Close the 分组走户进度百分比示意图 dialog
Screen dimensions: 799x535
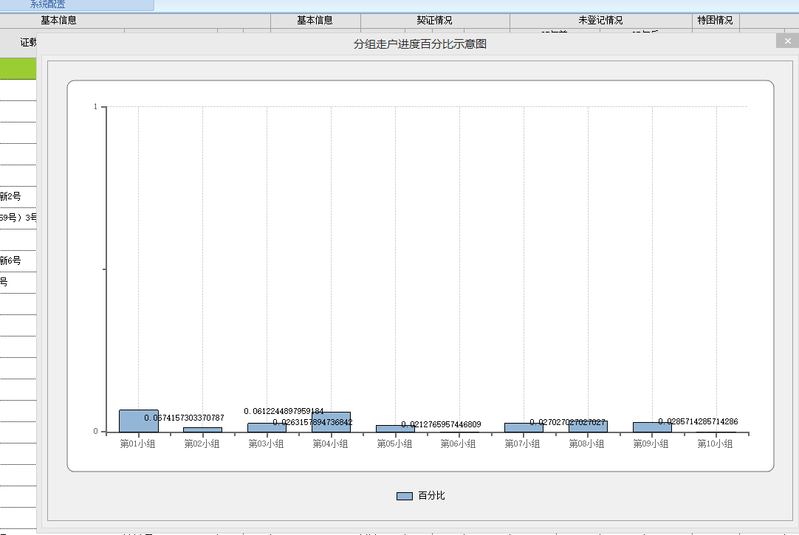coord(787,41)
